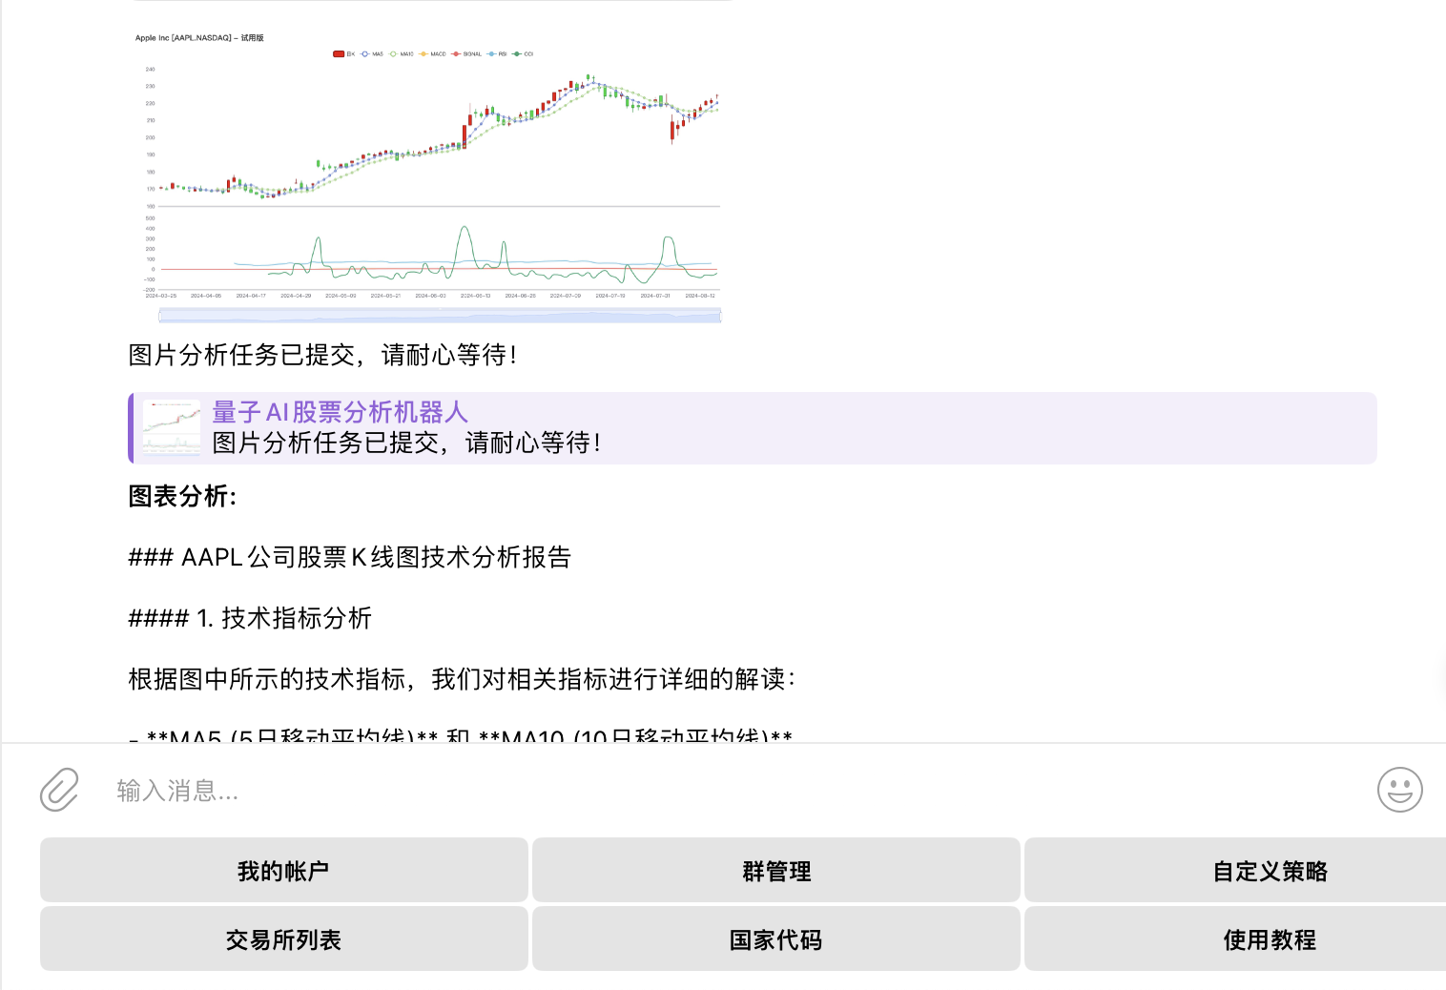The width and height of the screenshot is (1446, 990).
Task: Click the 量子AI股票分析机器人 reply header
Action: (x=340, y=412)
